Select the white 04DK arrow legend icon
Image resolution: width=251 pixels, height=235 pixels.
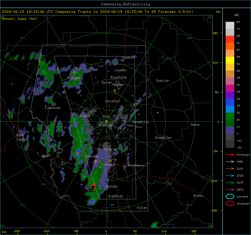pyautogui.click(x=230, y=162)
